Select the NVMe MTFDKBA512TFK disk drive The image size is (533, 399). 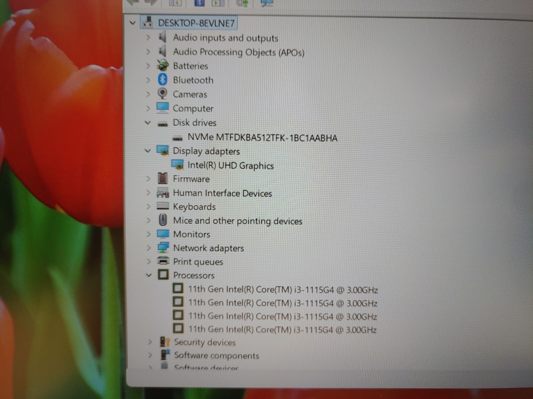[262, 138]
